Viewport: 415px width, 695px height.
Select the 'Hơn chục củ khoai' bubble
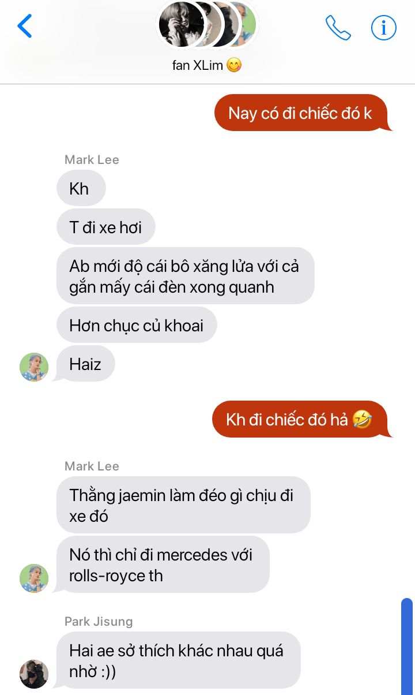tap(137, 325)
